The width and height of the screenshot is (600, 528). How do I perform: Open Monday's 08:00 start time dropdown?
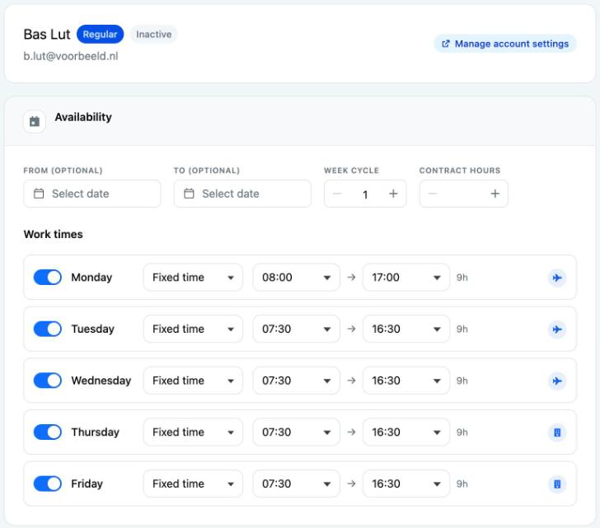[296, 278]
